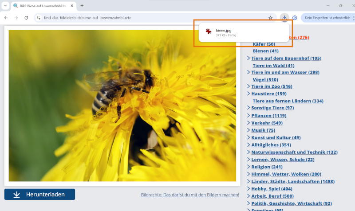Image resolution: width=355 pixels, height=211 pixels.
Task: Open the Bienen (41) category
Action: tap(265, 51)
